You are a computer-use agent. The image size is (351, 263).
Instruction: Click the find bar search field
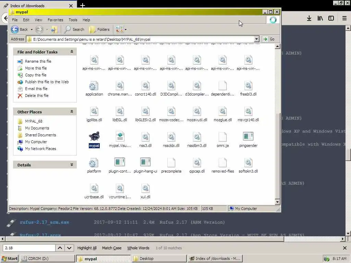[x=29, y=248]
